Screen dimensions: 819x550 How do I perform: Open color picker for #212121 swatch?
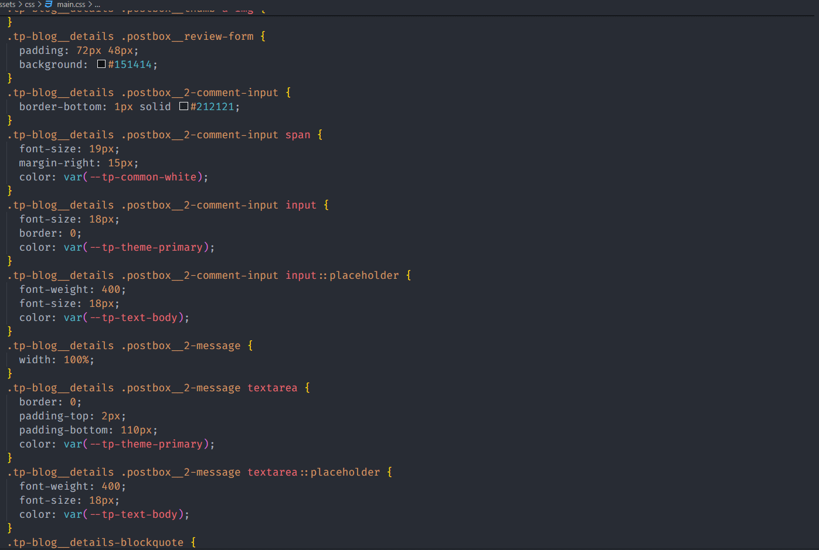183,106
